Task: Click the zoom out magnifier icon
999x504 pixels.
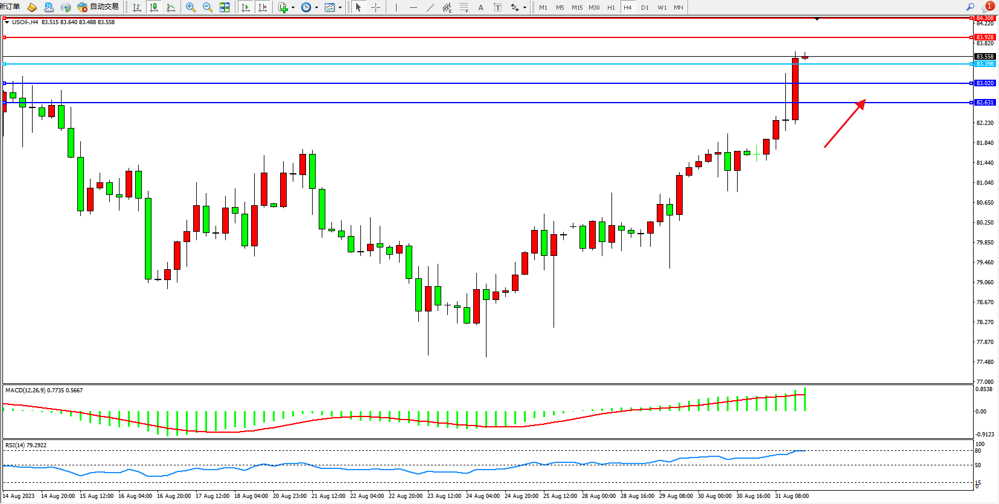Action: pyautogui.click(x=208, y=7)
